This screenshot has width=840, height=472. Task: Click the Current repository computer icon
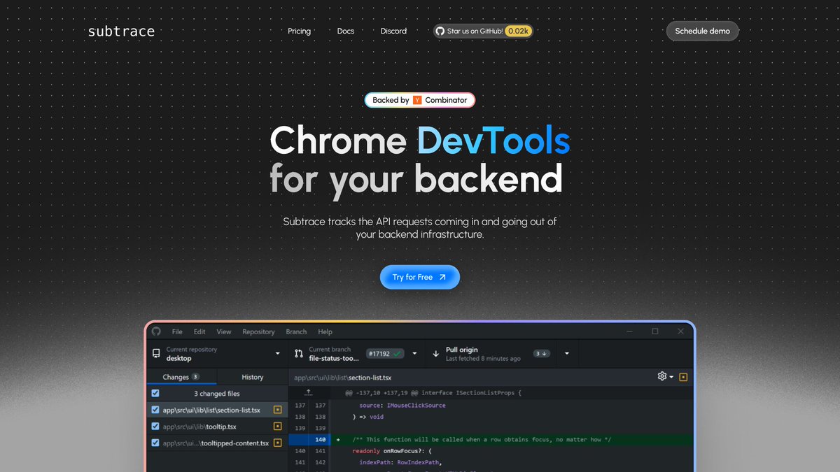tap(156, 354)
